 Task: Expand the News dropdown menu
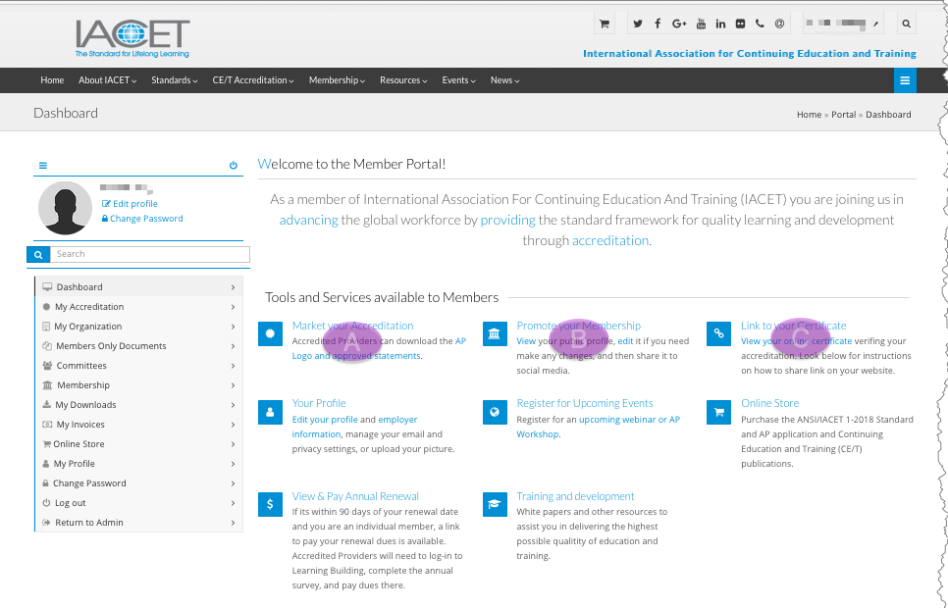[x=504, y=80]
